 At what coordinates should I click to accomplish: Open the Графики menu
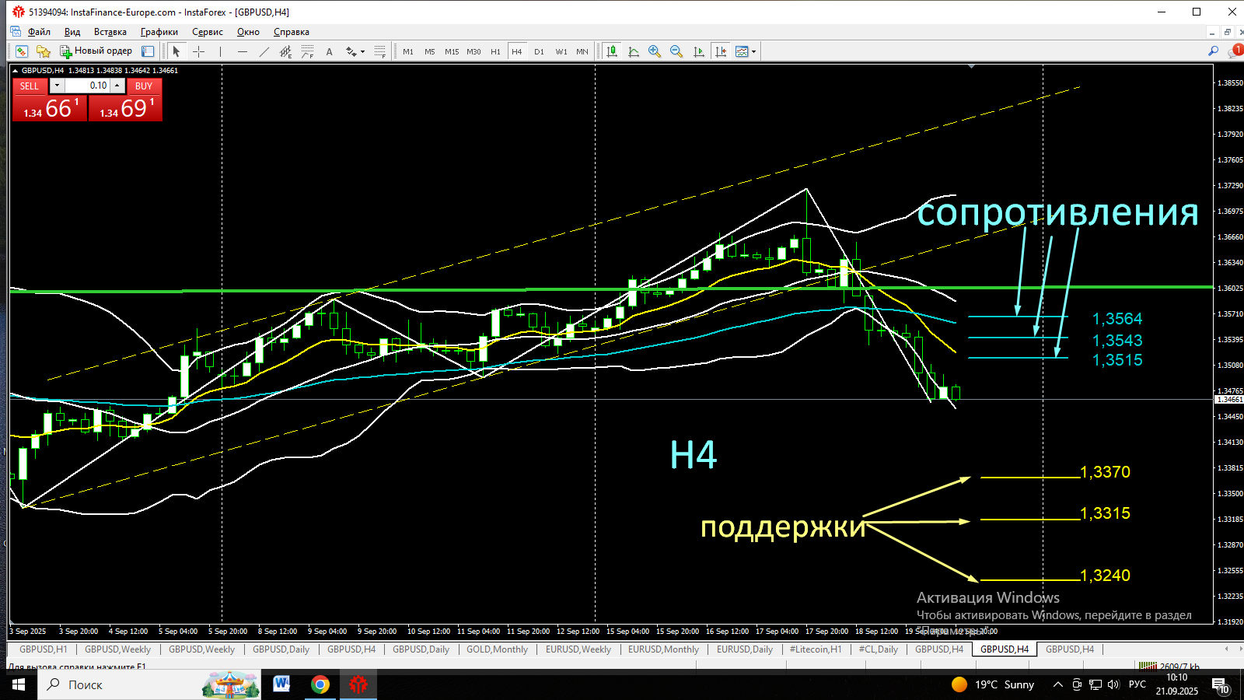point(159,32)
